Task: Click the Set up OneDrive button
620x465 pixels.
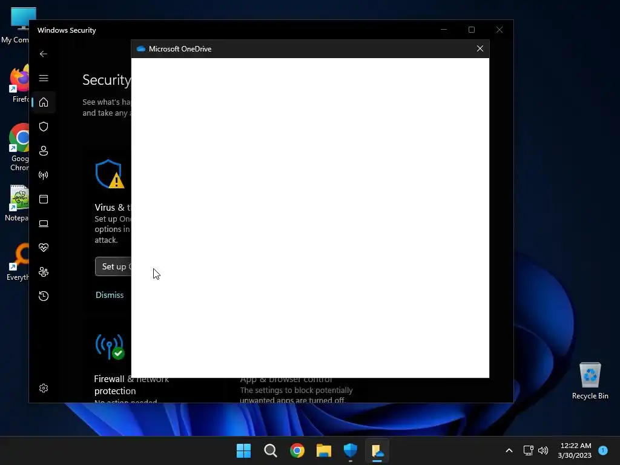Action: click(x=113, y=266)
